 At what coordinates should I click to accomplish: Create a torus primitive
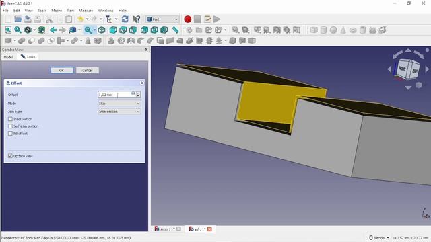[x=353, y=30]
